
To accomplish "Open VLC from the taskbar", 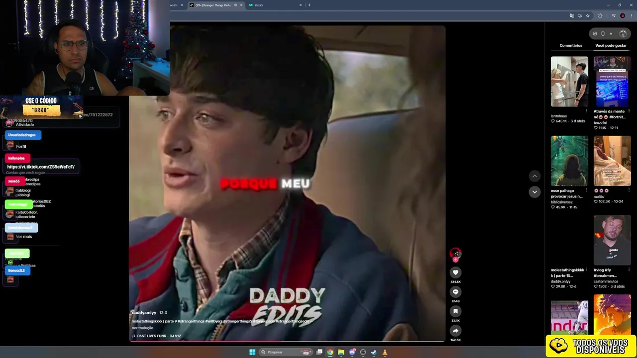I will coord(385,352).
